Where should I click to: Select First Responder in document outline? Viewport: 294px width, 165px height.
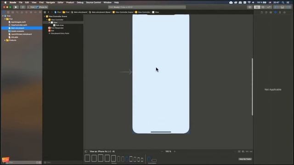(57, 28)
